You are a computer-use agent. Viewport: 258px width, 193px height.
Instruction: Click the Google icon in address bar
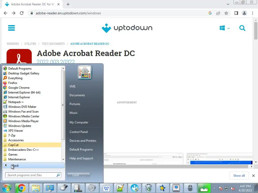tap(210, 13)
